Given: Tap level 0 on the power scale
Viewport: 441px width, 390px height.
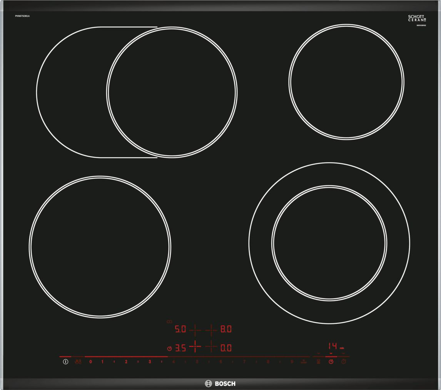Looking at the screenshot, I should coord(90,361).
